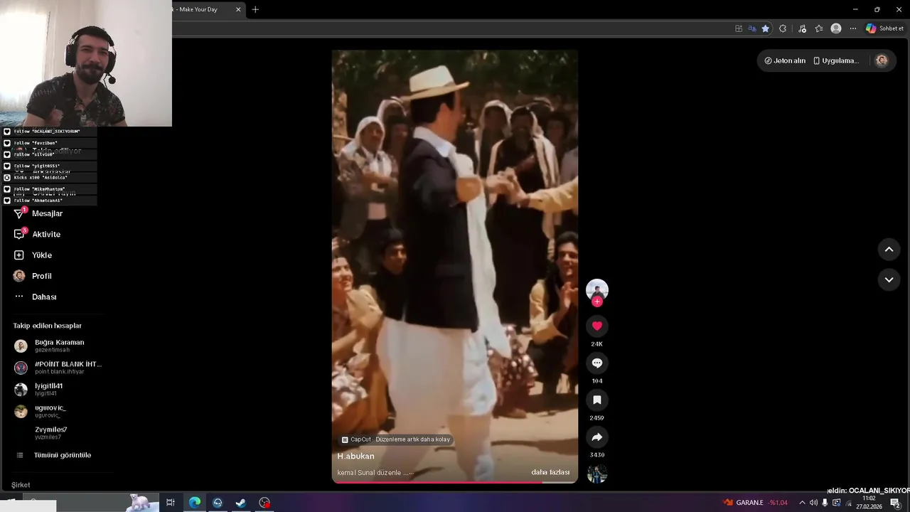Click the Şirket footer link in the sidebar
910x512 pixels.
(x=21, y=485)
